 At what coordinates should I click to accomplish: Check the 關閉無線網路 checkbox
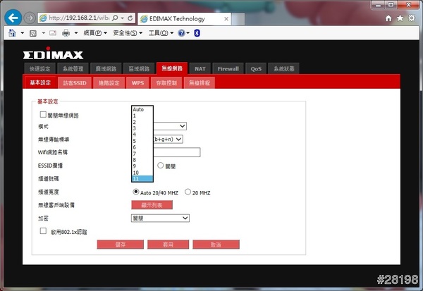pos(43,114)
